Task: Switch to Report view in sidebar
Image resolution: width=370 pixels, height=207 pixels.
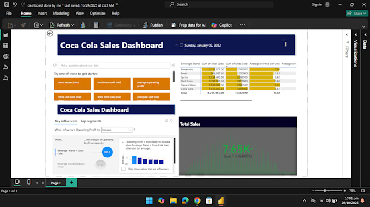Action: tap(5, 35)
